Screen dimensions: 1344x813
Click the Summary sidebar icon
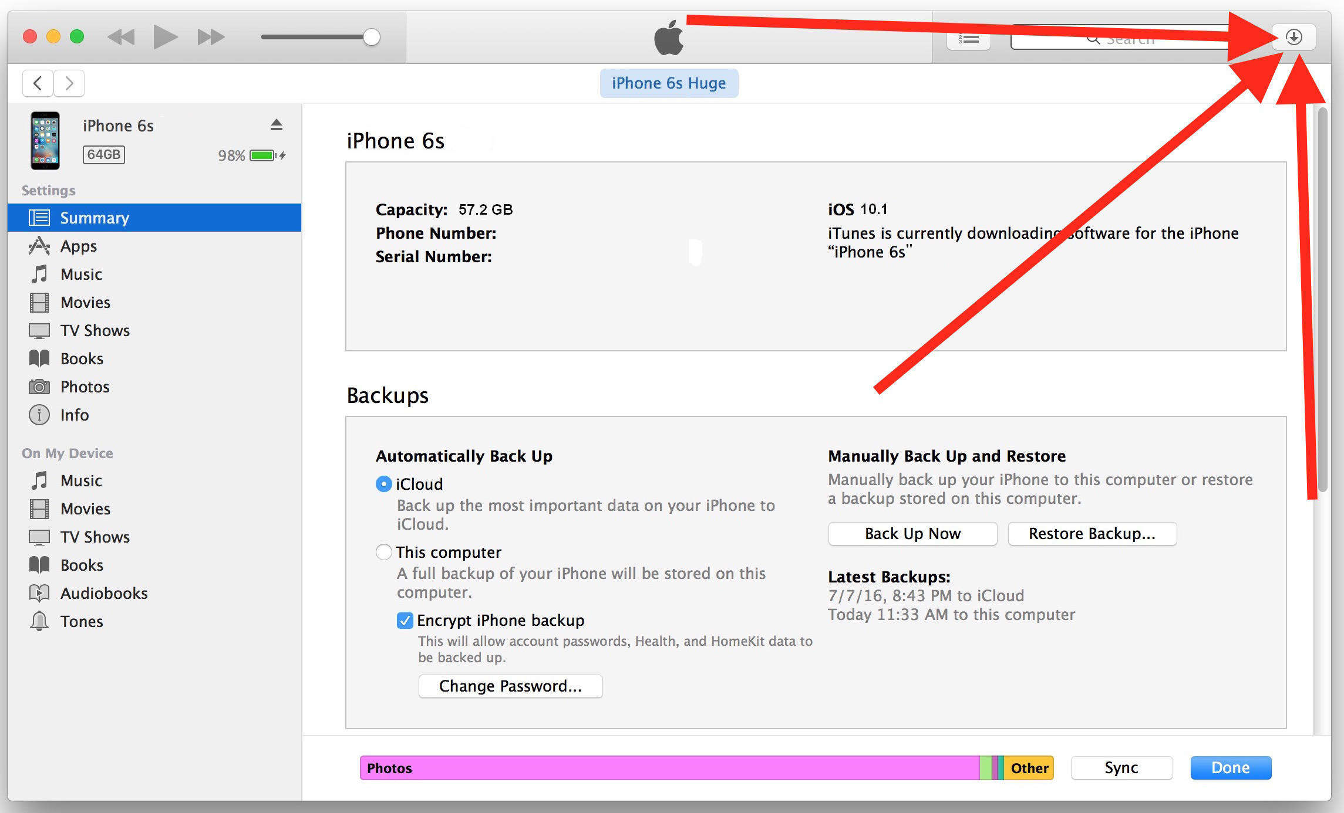(35, 216)
